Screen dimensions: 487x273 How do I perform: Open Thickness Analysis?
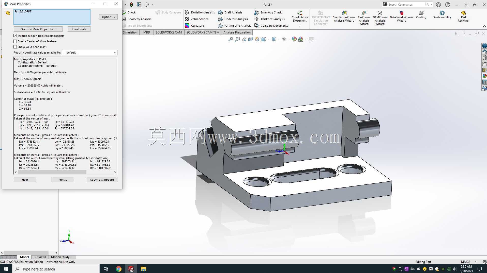pos(269,19)
